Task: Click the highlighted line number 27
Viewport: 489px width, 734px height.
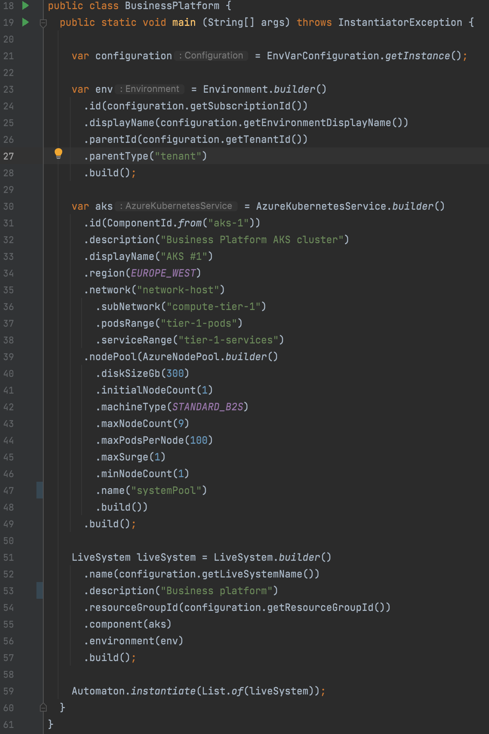Action: pos(8,156)
